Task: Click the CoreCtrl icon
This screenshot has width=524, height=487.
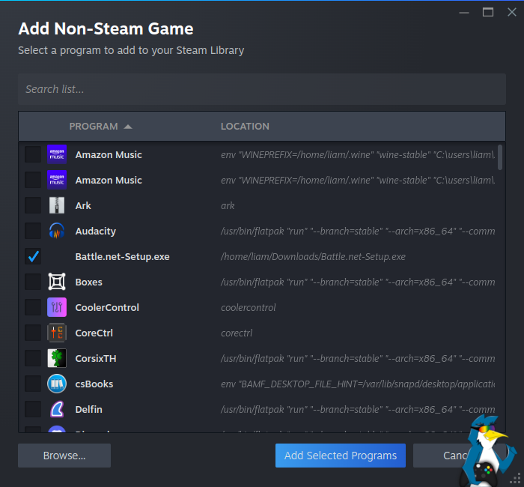Action: pos(57,333)
